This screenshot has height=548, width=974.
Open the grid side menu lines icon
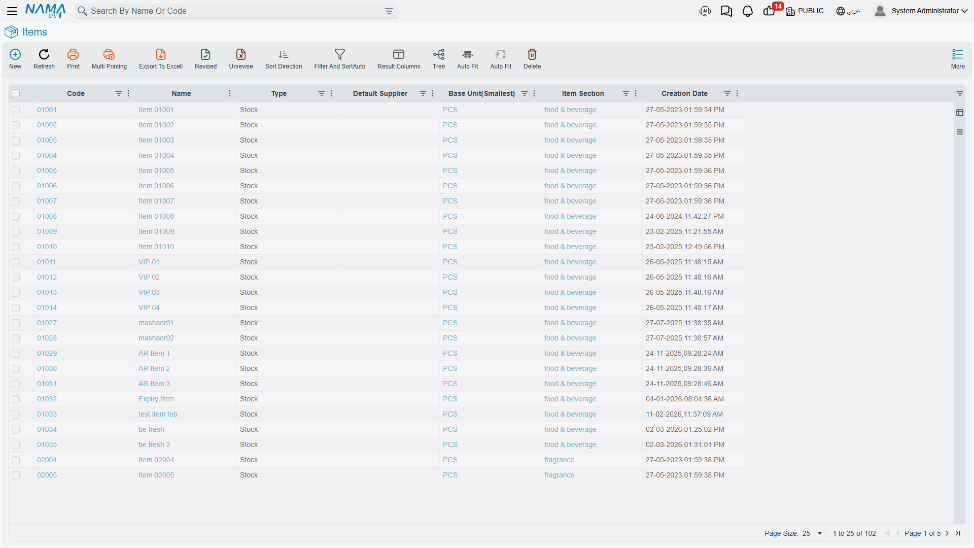[x=960, y=132]
